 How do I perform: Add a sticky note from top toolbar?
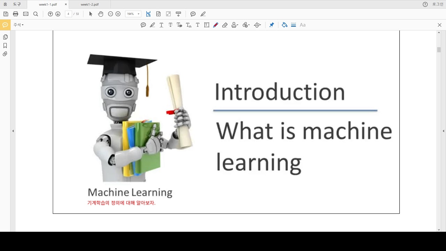click(x=193, y=14)
